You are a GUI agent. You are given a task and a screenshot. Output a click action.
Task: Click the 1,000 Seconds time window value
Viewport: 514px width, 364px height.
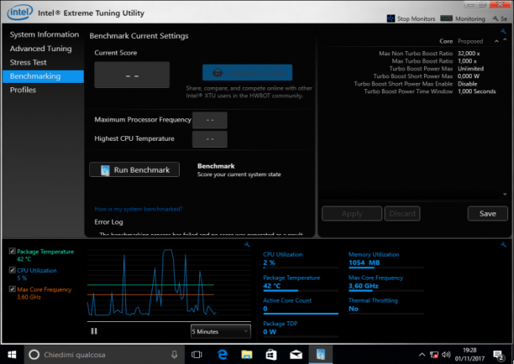477,91
